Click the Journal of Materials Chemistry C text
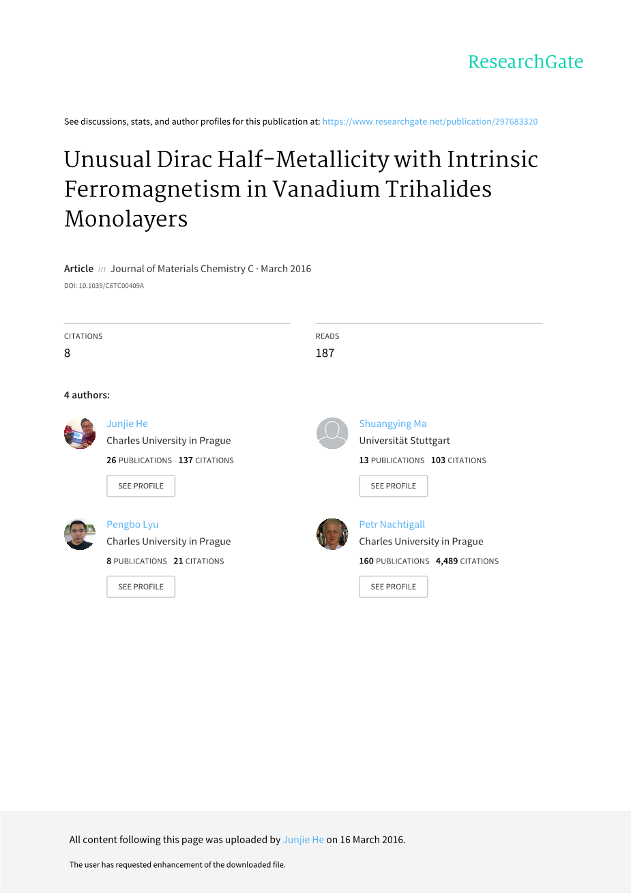The width and height of the screenshot is (631, 893). pyautogui.click(x=181, y=269)
